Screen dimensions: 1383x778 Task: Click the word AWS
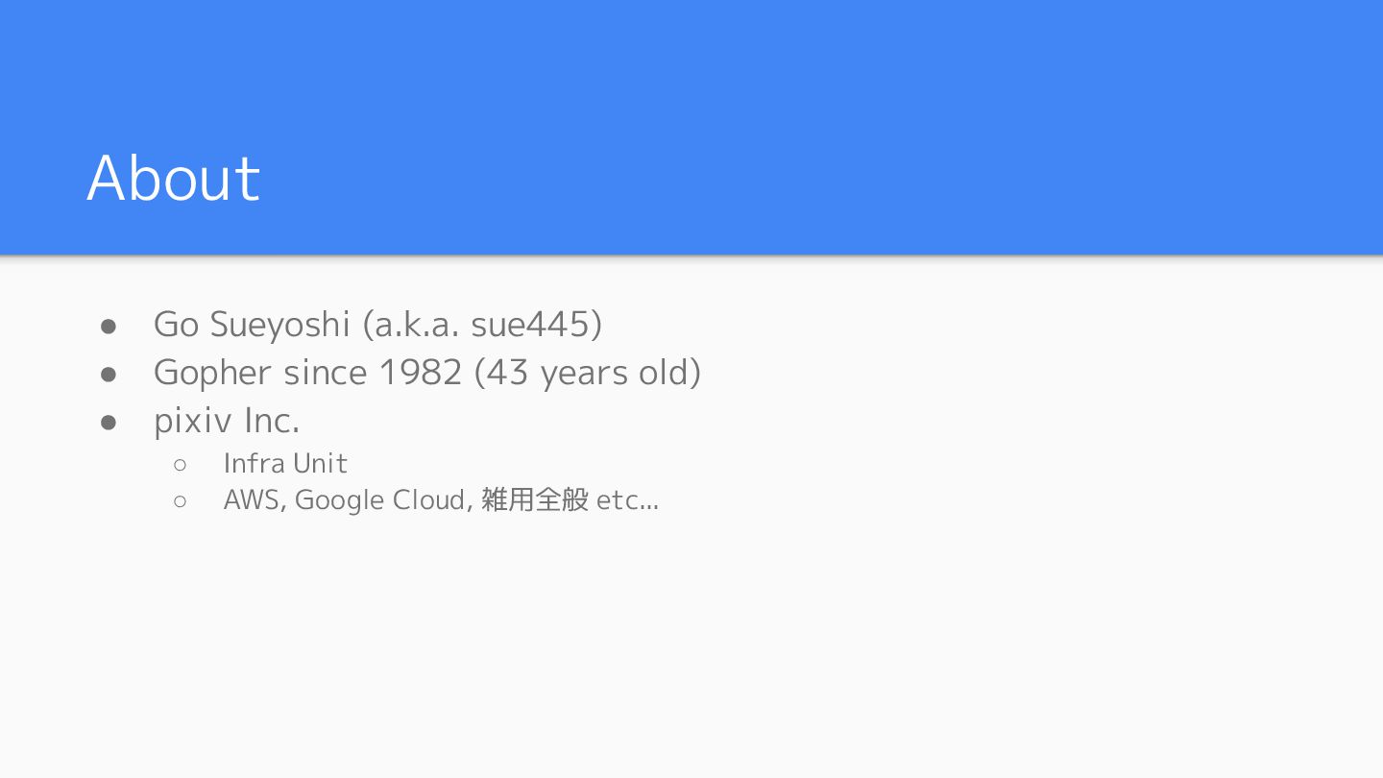[253, 500]
